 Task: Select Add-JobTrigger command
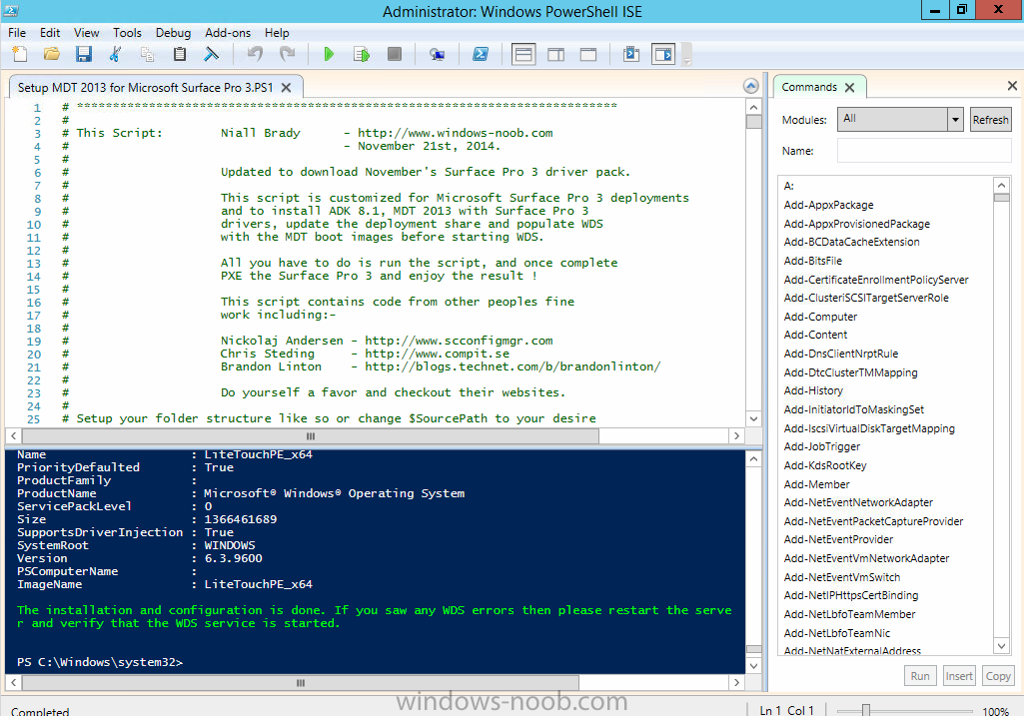[x=821, y=447]
